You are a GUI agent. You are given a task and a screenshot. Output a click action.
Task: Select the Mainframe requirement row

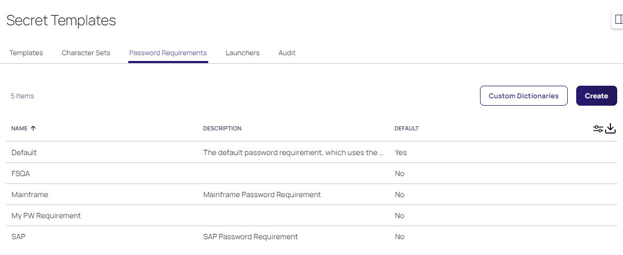click(29, 195)
